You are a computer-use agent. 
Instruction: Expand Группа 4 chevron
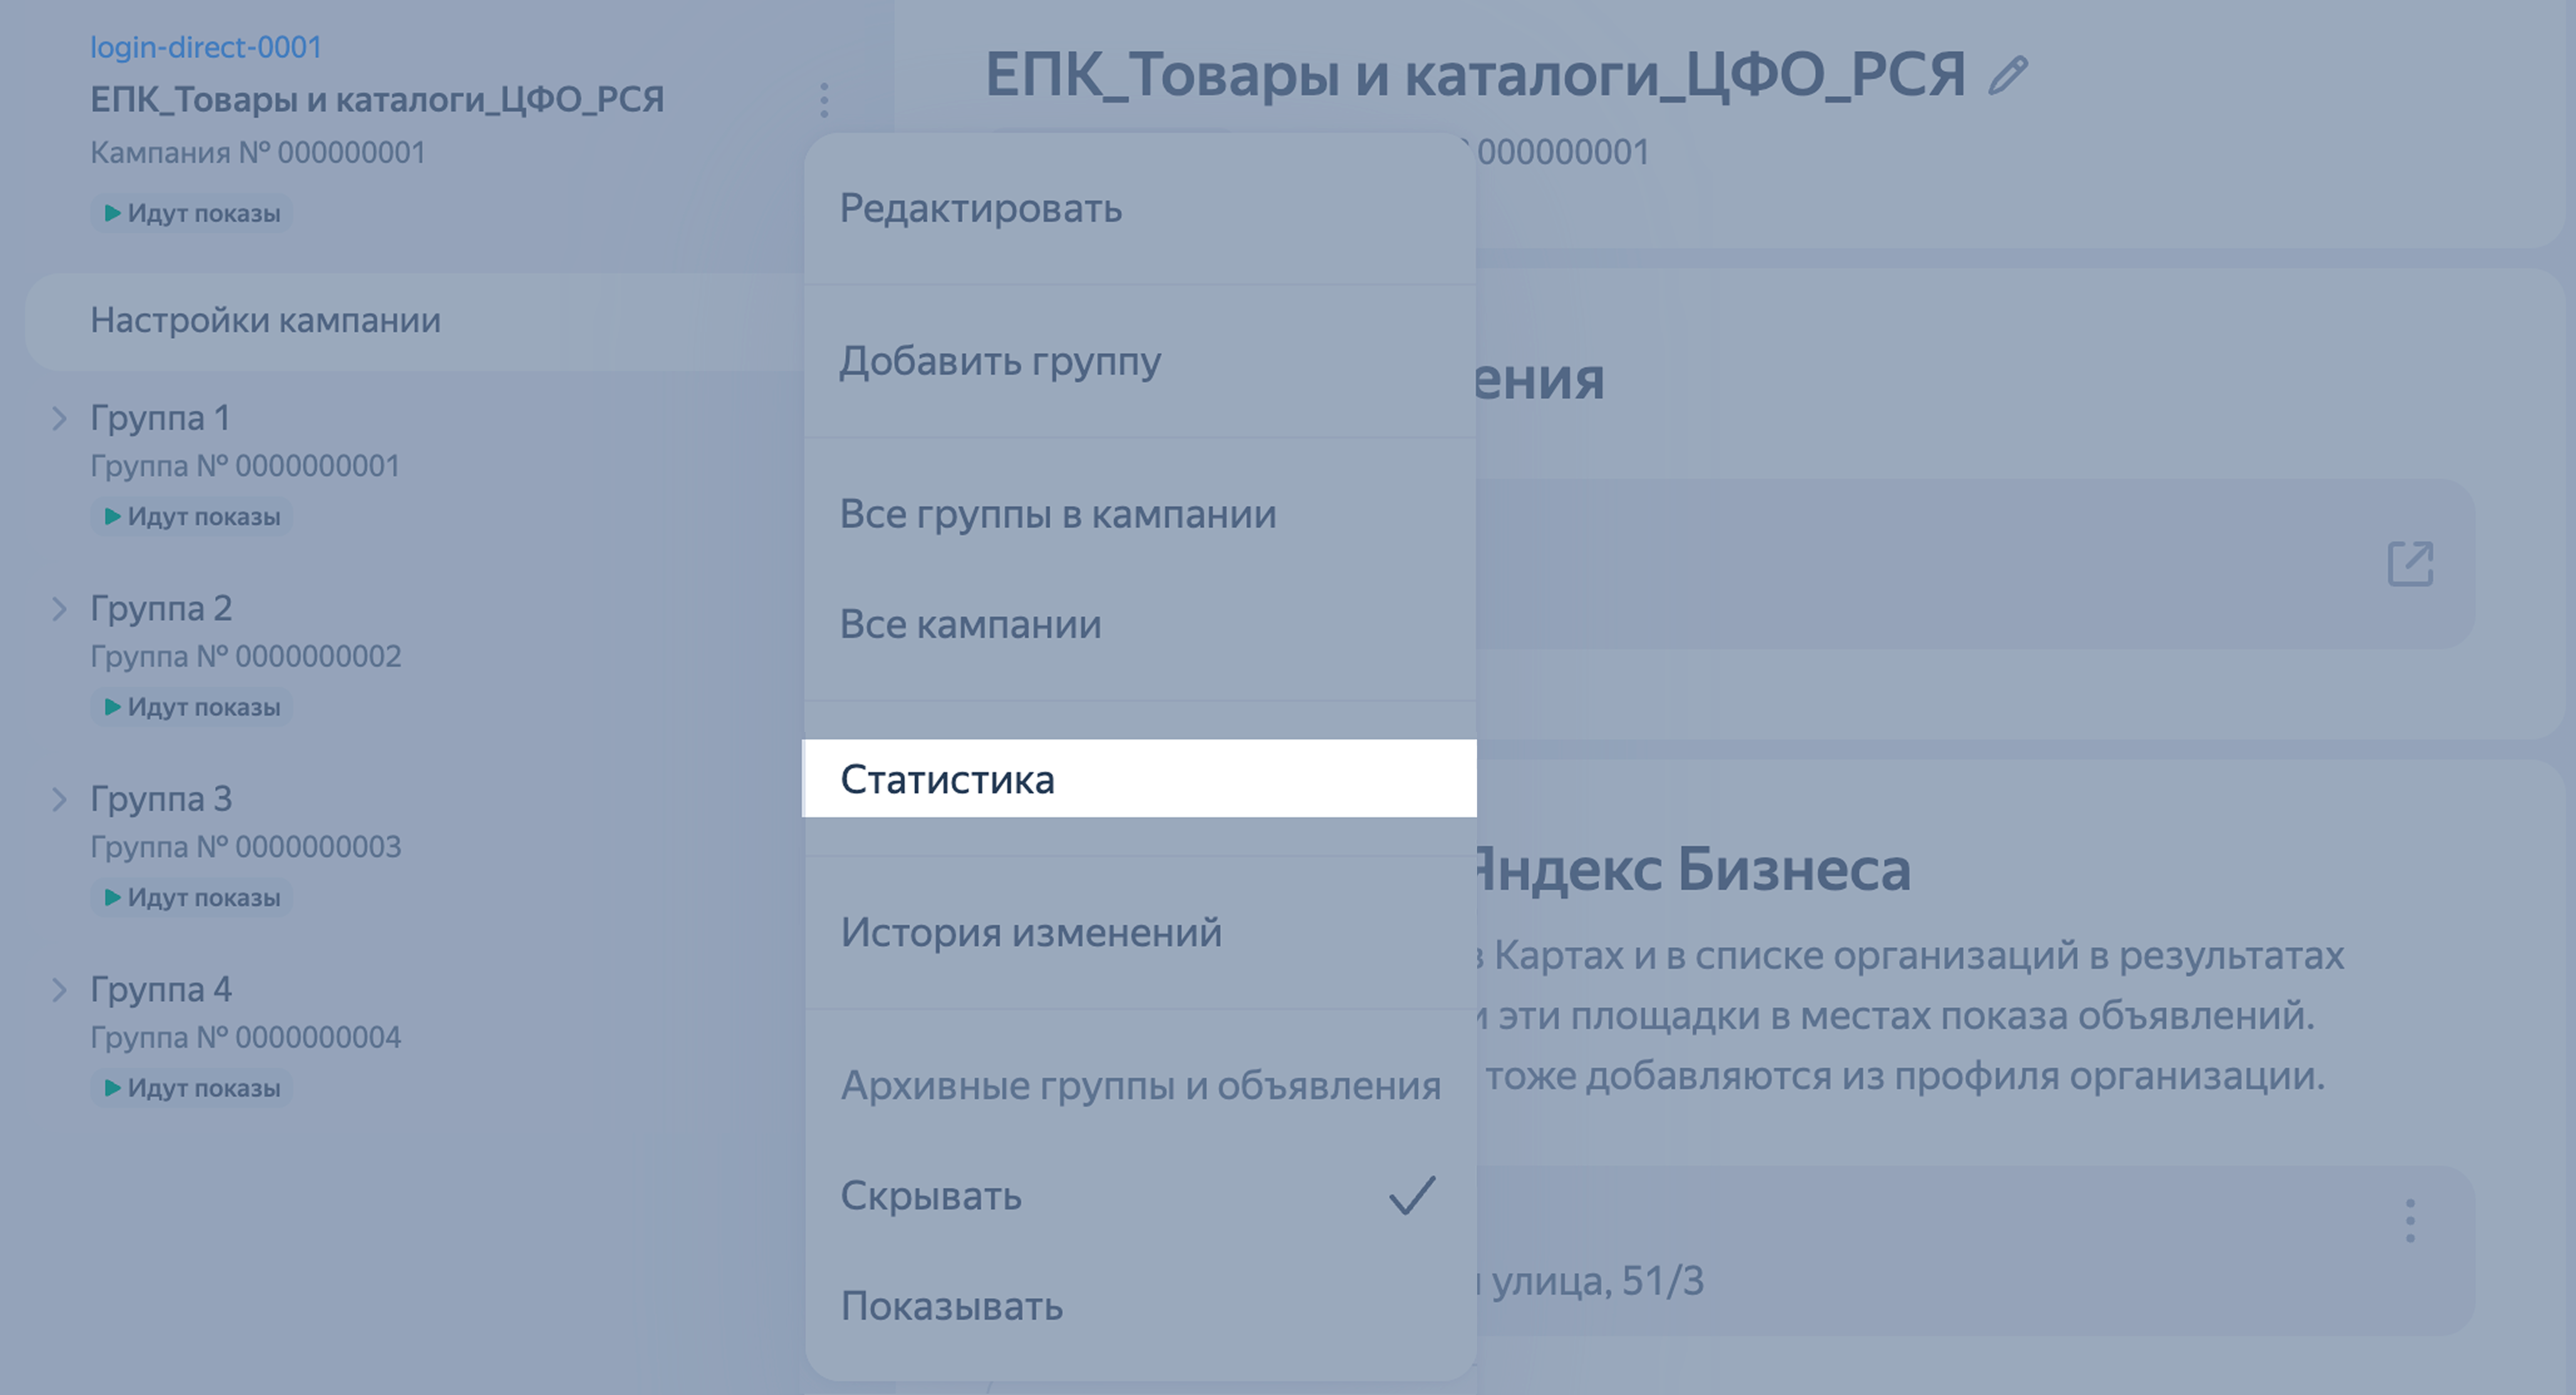pos(59,990)
